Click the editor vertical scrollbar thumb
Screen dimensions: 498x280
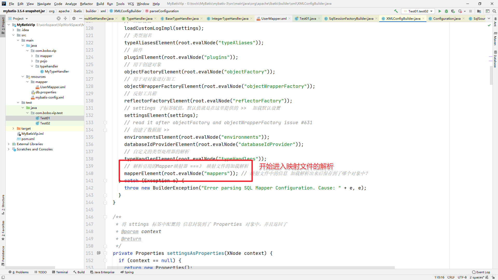tap(491, 75)
